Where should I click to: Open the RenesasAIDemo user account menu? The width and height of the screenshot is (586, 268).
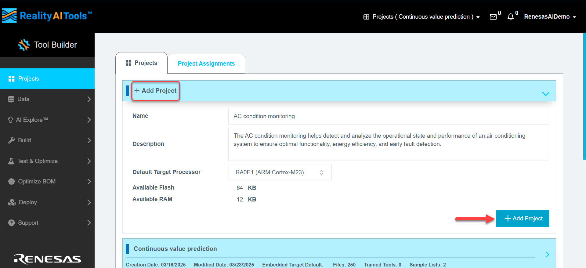coord(550,17)
